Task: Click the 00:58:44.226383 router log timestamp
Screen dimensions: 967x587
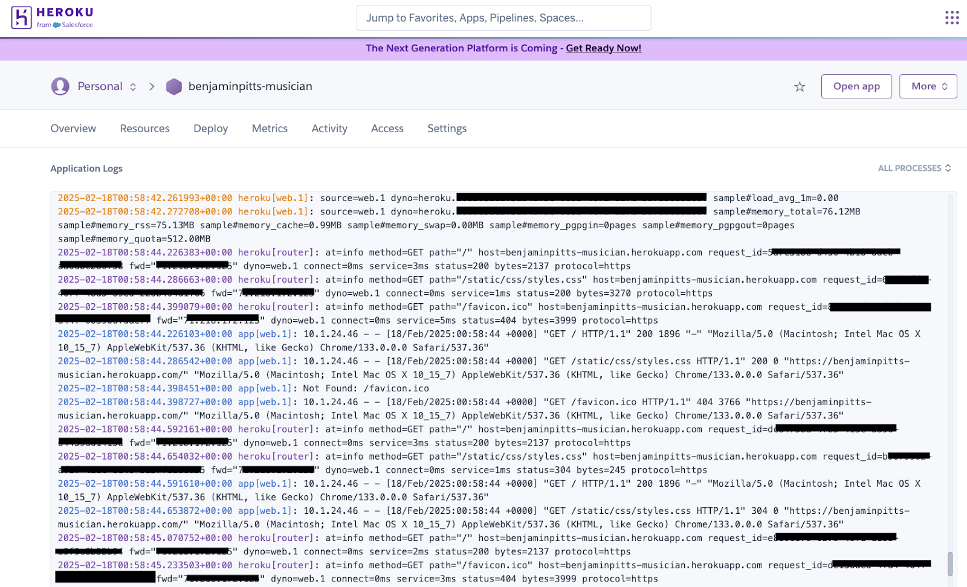Action: tap(145, 252)
